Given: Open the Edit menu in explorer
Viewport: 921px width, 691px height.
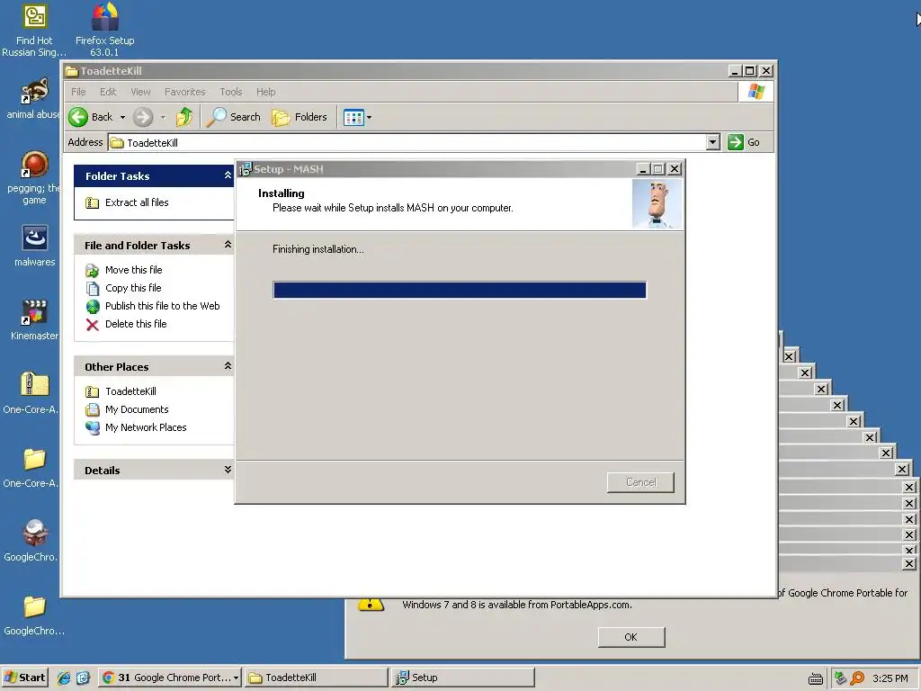Looking at the screenshot, I should (x=108, y=92).
